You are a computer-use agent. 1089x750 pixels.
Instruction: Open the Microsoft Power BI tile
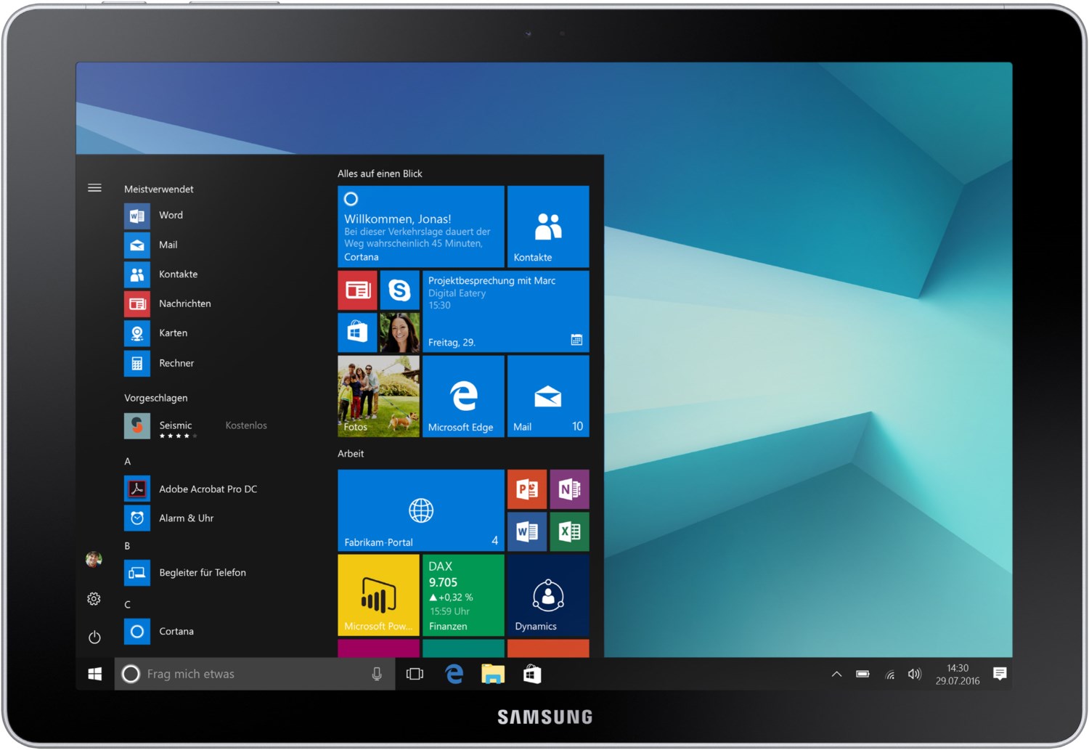coord(378,595)
